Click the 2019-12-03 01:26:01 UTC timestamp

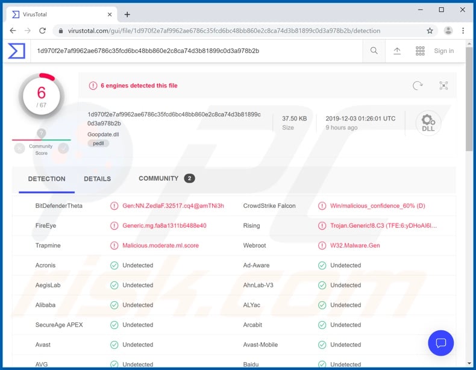[x=360, y=118]
